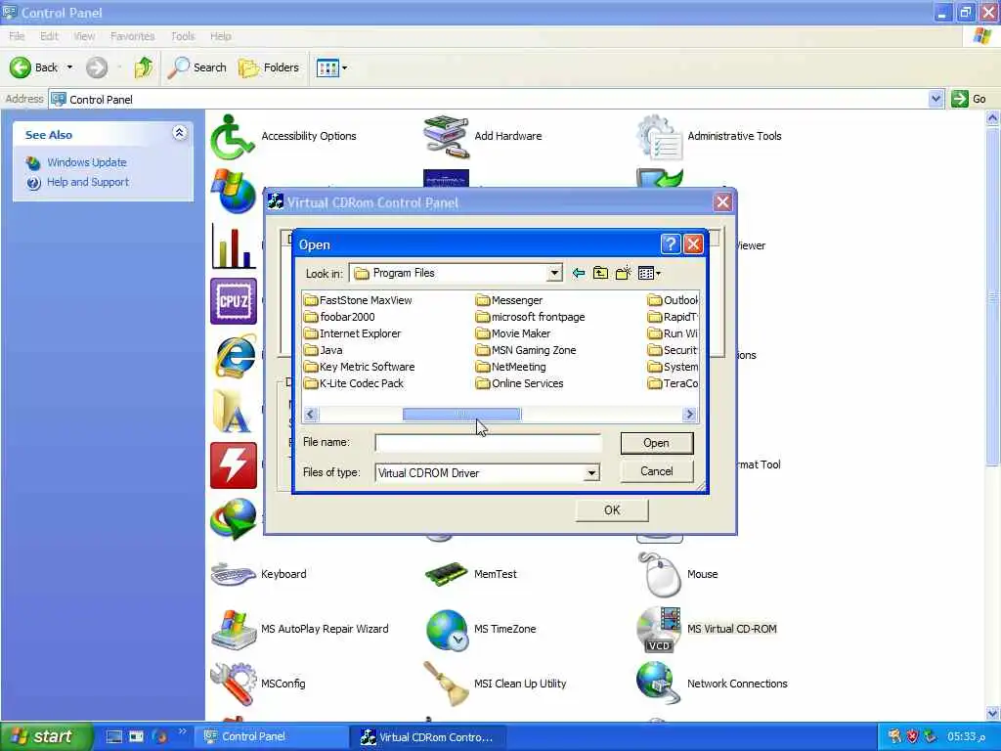1001x751 pixels.
Task: Open Add Hardware in Control Panel
Action: 483,136
